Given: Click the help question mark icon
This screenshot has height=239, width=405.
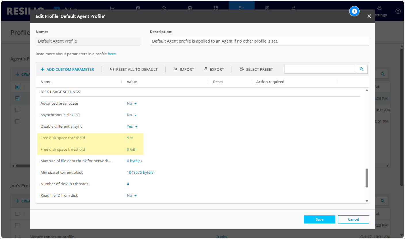Looking at the screenshot, I should (x=398, y=11).
